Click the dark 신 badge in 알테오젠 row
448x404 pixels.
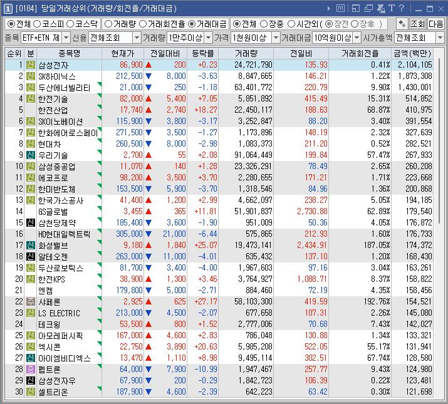(x=31, y=256)
